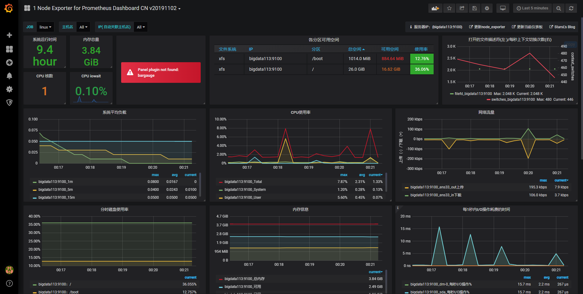Add a panel to the dashboard
Viewport: 583px width, 294px height.
click(x=435, y=8)
